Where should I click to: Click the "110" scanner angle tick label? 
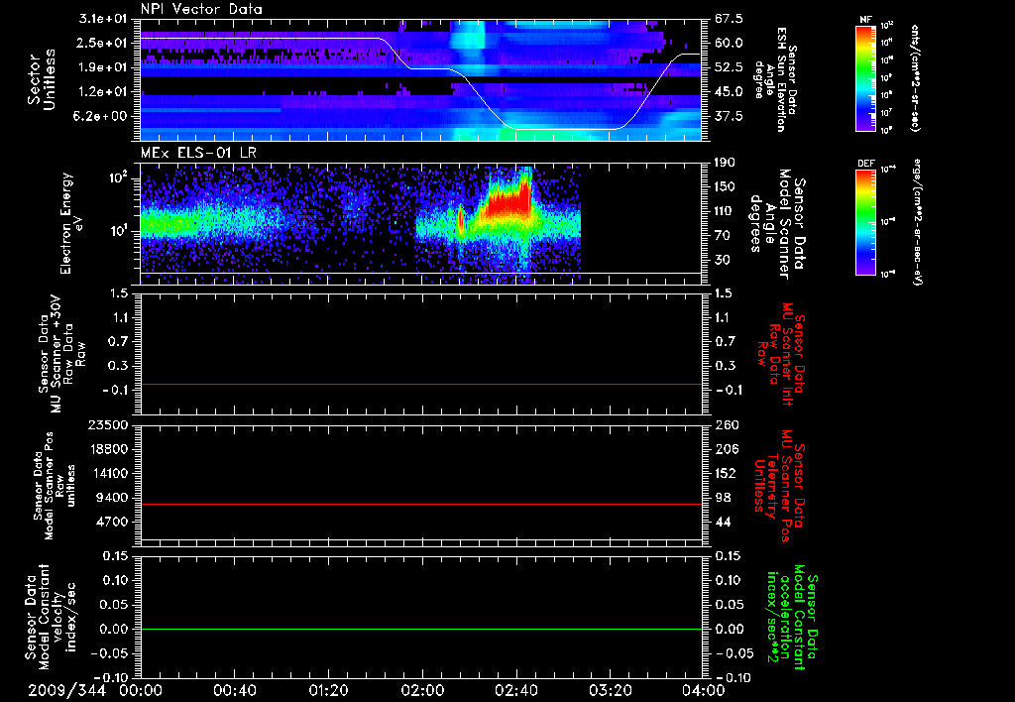point(726,211)
